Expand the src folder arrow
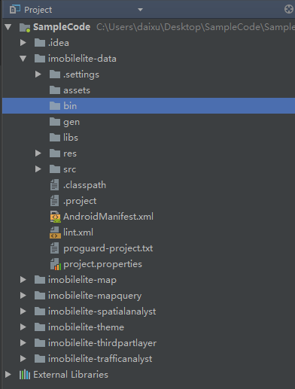 [38, 169]
